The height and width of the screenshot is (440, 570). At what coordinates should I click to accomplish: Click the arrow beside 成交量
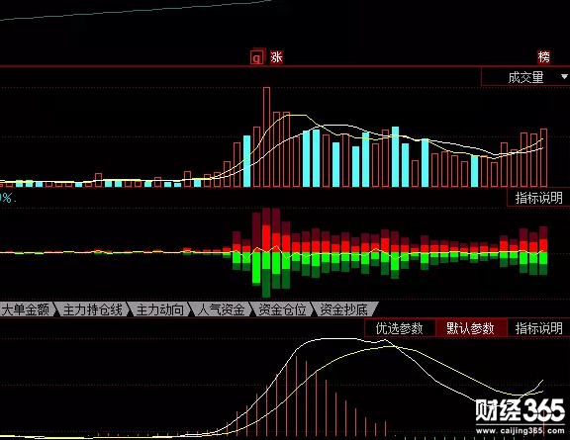[564, 77]
